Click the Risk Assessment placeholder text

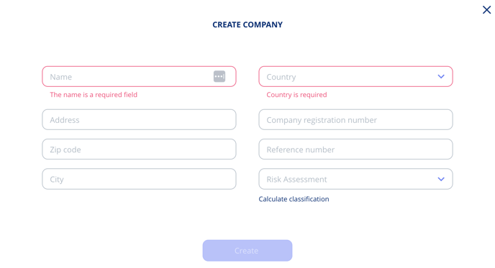point(296,179)
